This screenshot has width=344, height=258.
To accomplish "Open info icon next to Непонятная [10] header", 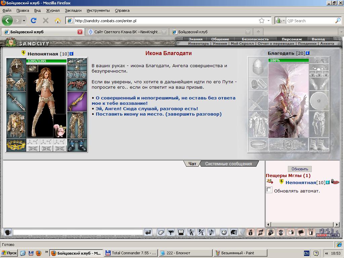I will [x=71, y=53].
